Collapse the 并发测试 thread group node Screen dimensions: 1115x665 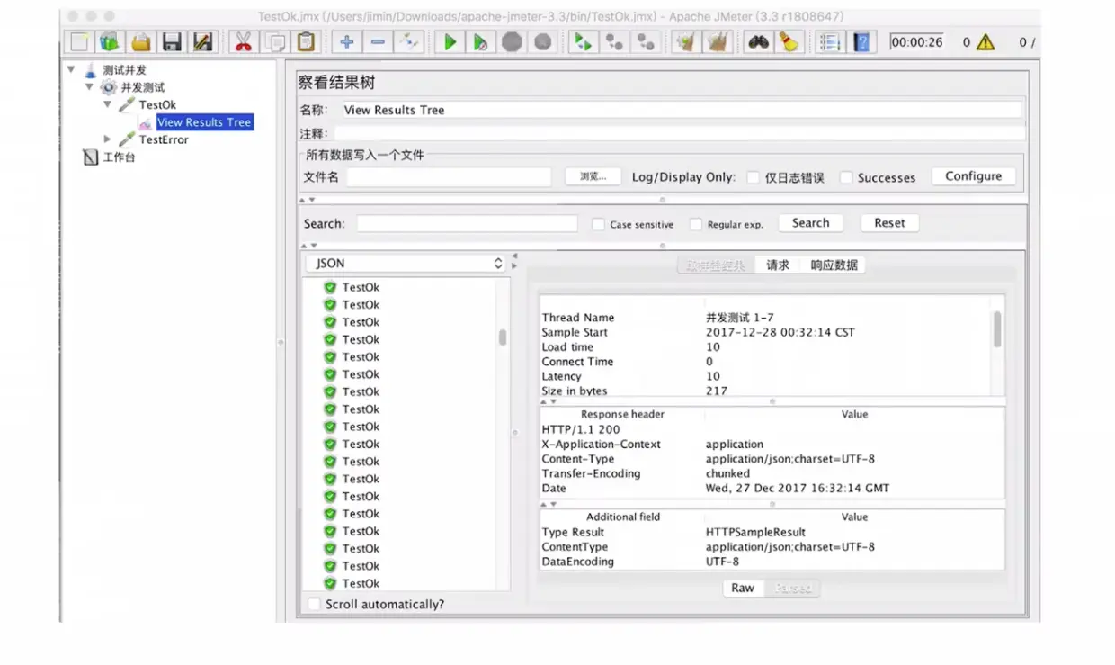(x=89, y=87)
